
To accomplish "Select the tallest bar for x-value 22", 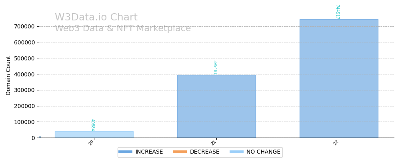I will 339,78.
